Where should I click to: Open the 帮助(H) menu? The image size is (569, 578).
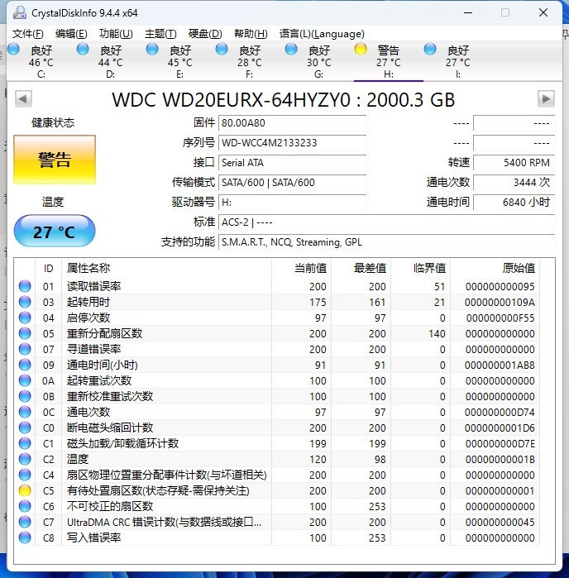point(251,34)
